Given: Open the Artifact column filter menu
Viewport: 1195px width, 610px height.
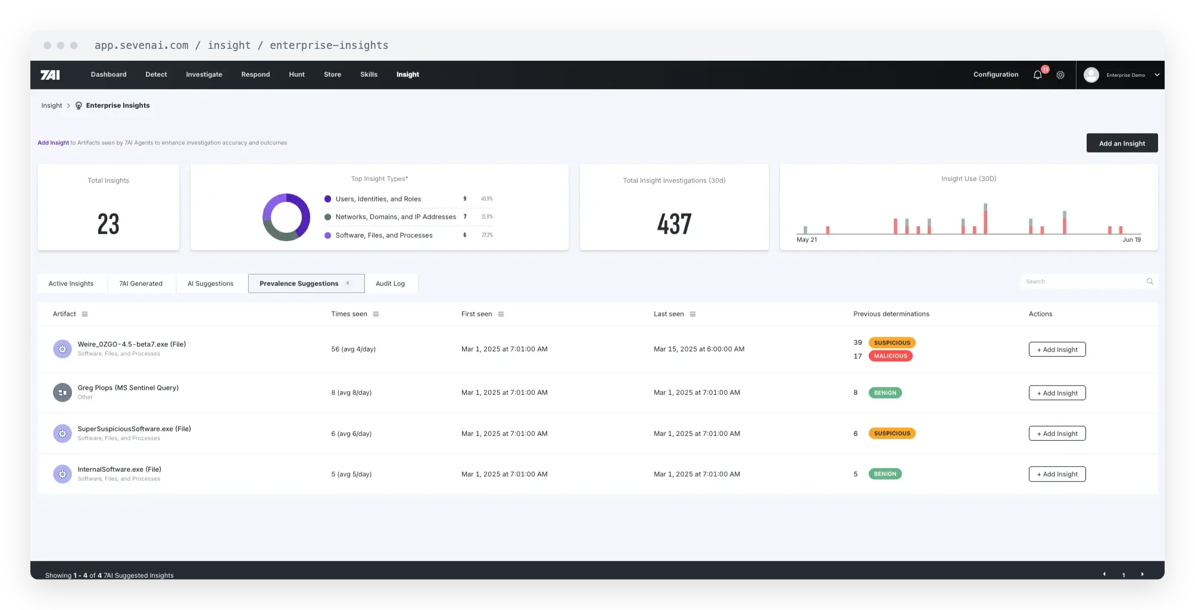Looking at the screenshot, I should coord(85,314).
